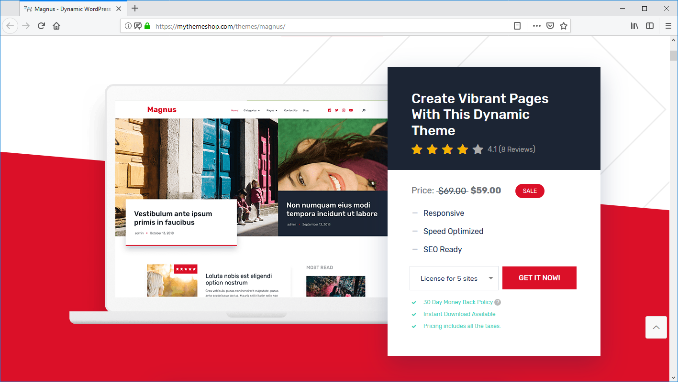Viewport: 678px width, 382px height.
Task: Open the License for 5 sites dropdown
Action: [x=454, y=278]
